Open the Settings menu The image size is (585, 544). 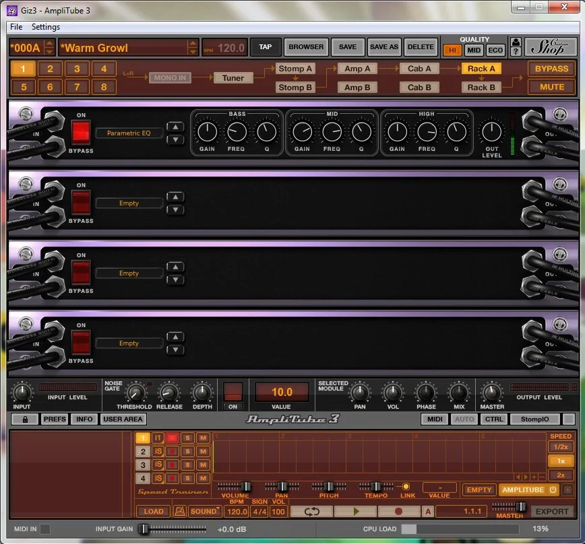coord(46,27)
